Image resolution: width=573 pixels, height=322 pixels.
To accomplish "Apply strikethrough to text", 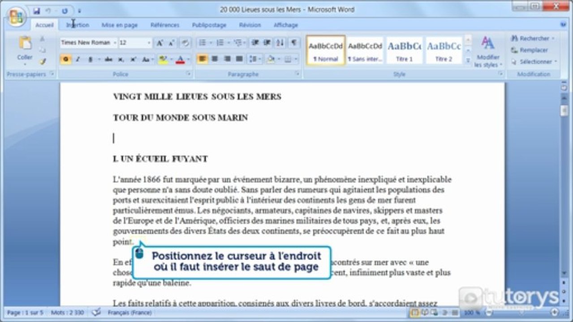I will coord(109,59).
